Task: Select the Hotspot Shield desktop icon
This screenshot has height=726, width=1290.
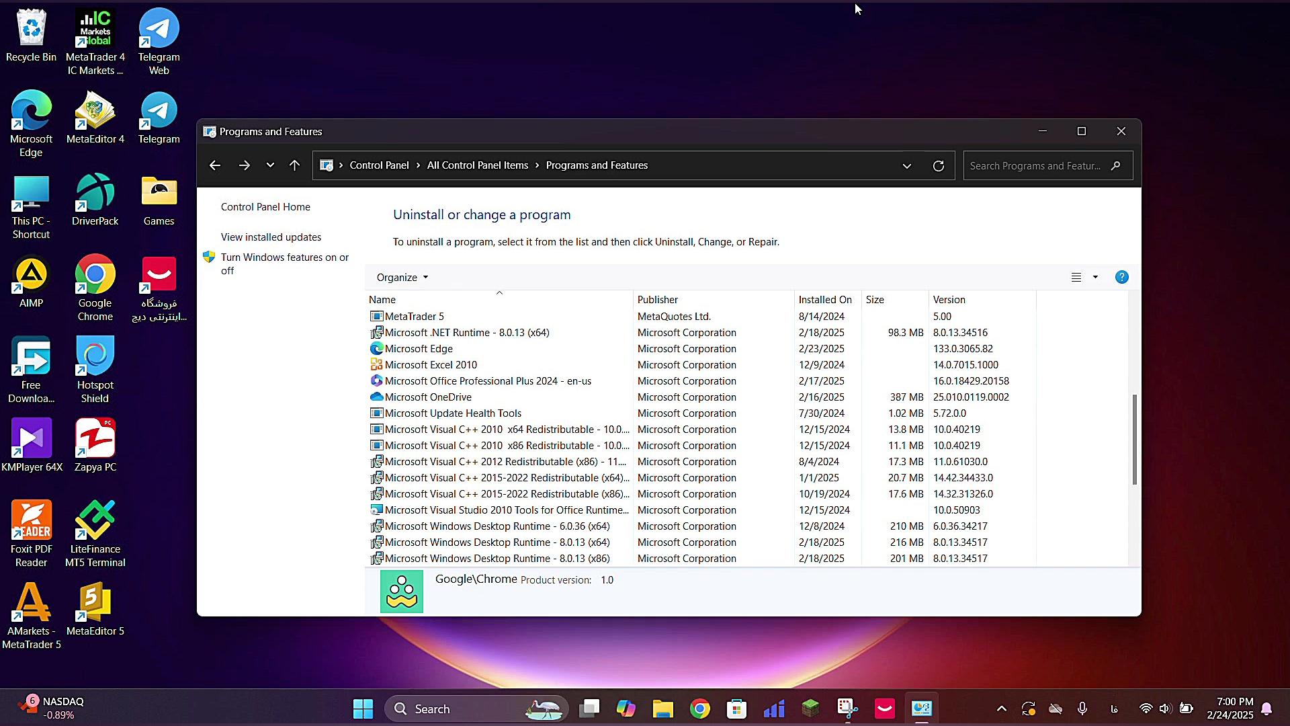Action: pos(95,370)
